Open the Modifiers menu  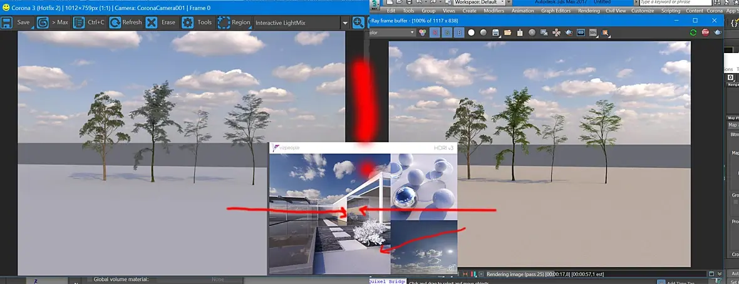click(494, 11)
